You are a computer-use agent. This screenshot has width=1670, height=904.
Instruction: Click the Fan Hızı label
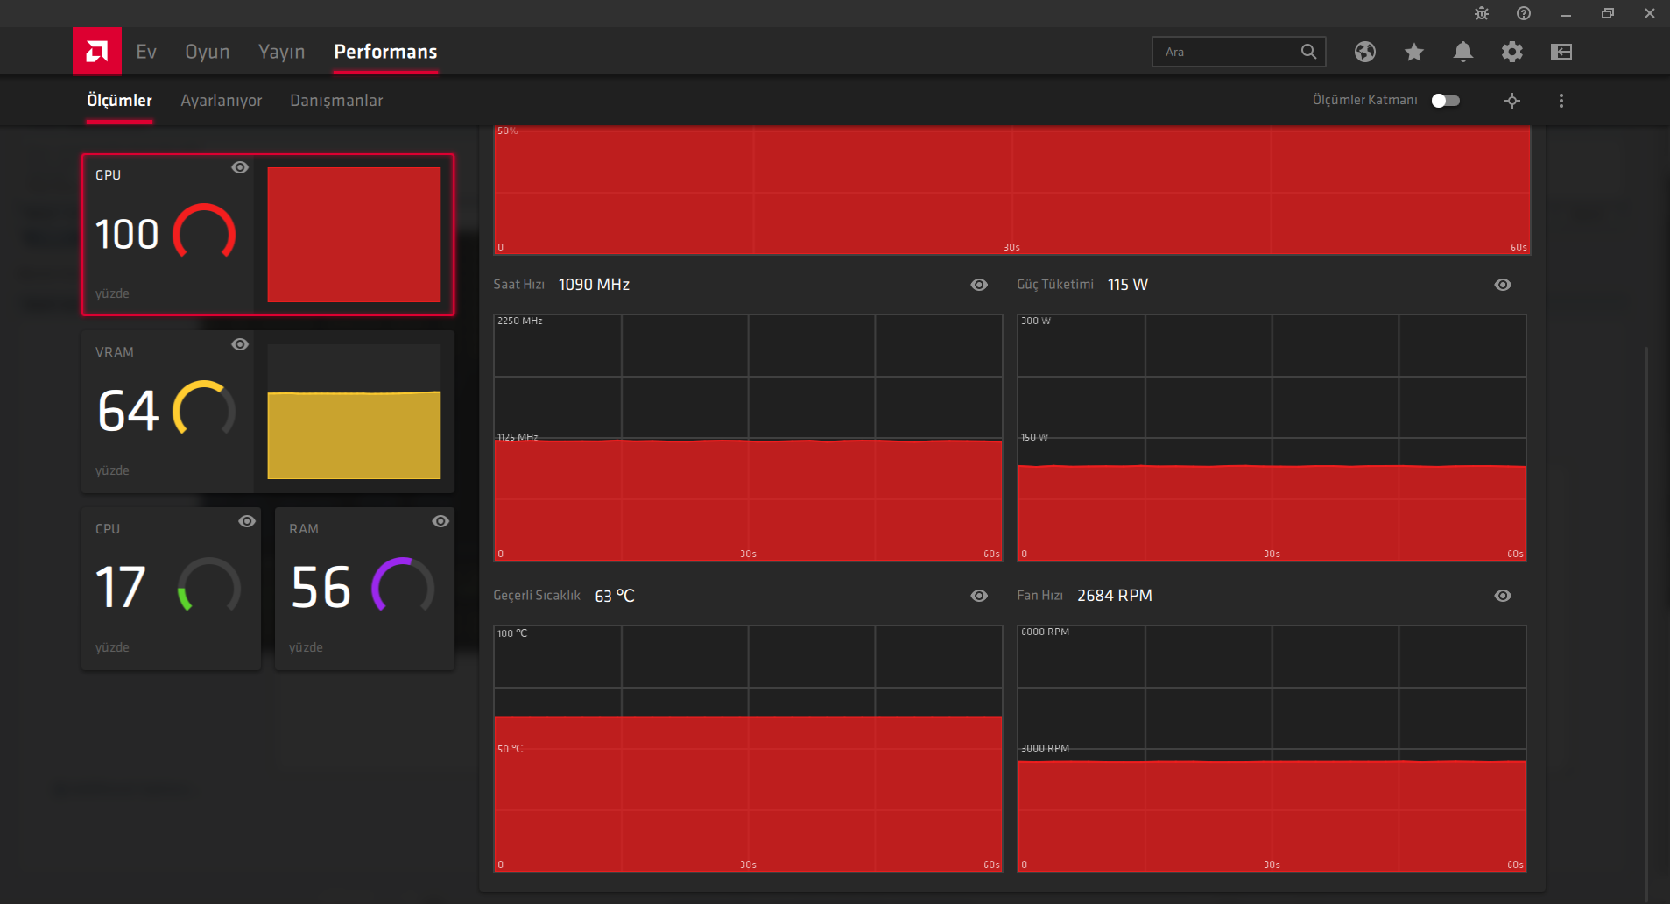coord(1040,596)
